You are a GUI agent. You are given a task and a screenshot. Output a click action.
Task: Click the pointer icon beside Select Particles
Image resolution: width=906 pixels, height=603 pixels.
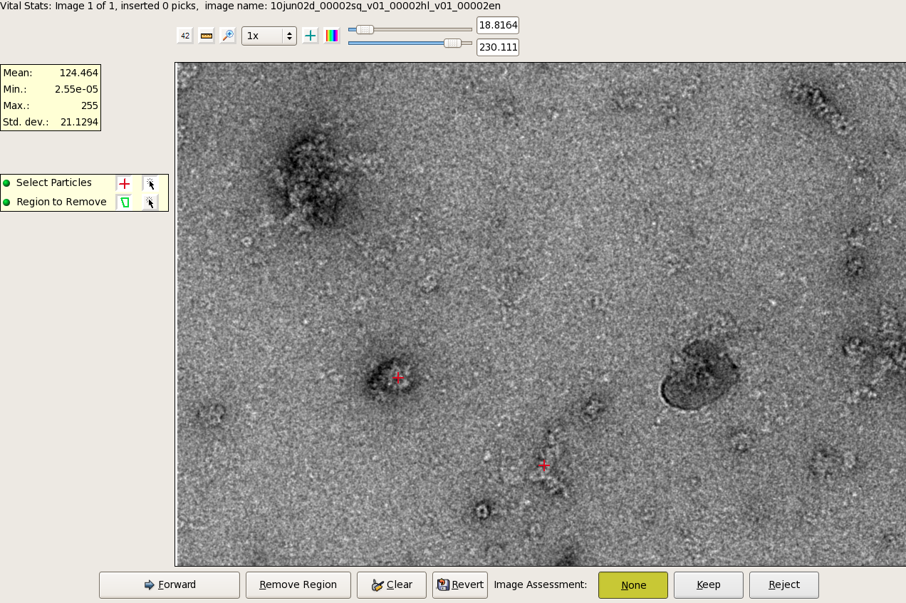point(150,183)
